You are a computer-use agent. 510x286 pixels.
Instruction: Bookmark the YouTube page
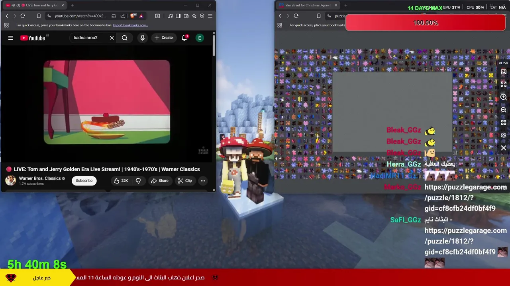pos(39,16)
